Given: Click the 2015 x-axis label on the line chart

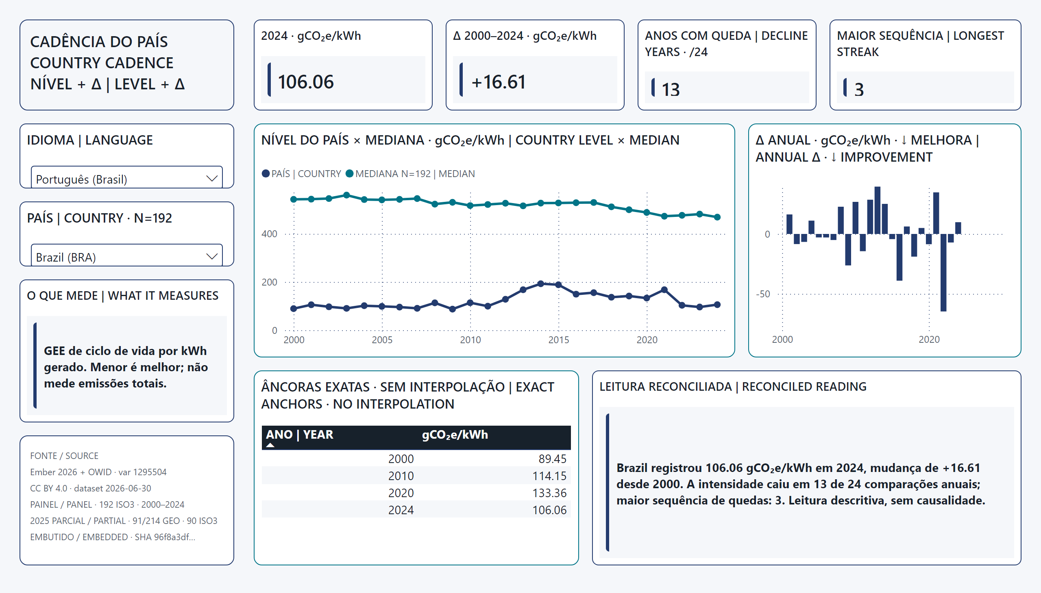Looking at the screenshot, I should (x=559, y=340).
